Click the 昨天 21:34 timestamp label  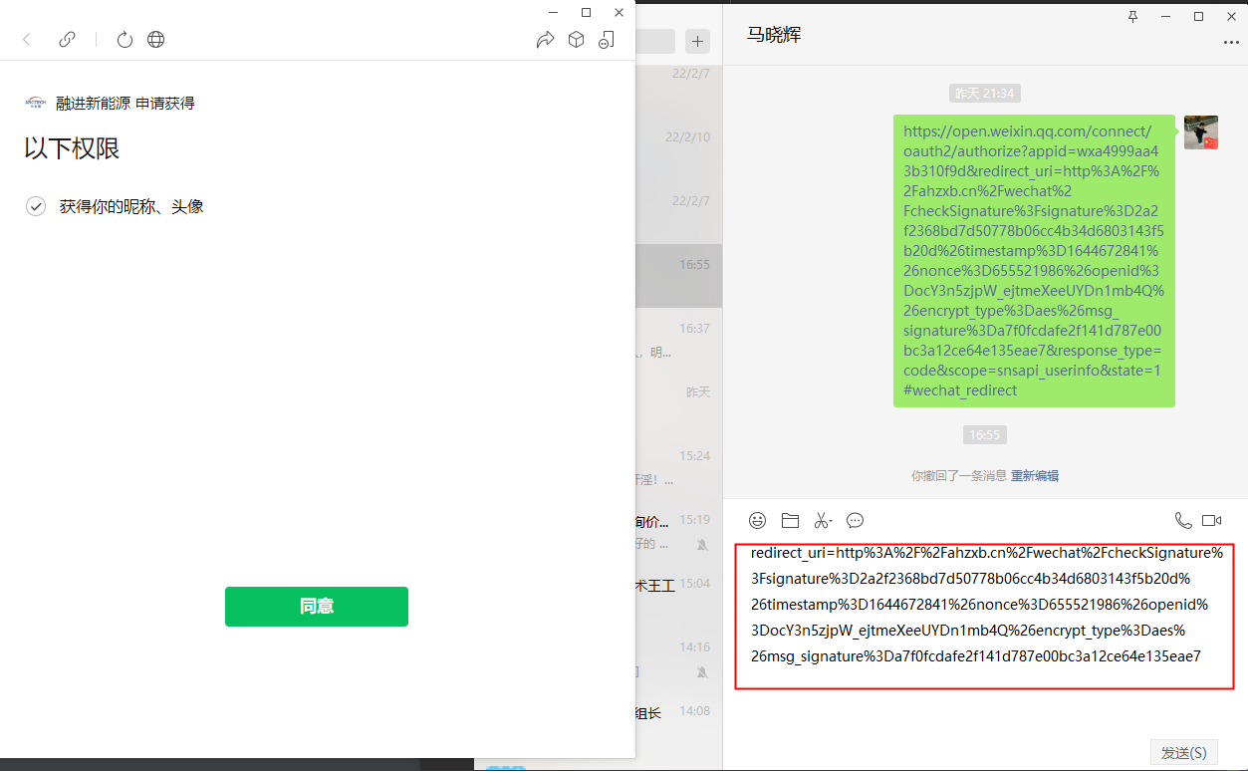[984, 94]
